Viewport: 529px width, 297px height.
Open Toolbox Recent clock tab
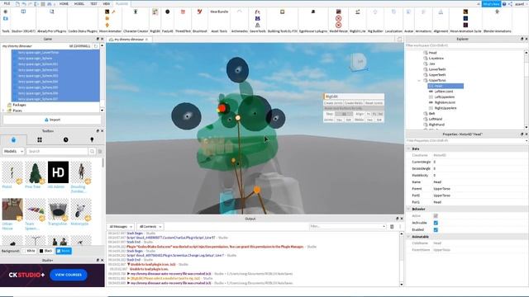(x=66, y=139)
